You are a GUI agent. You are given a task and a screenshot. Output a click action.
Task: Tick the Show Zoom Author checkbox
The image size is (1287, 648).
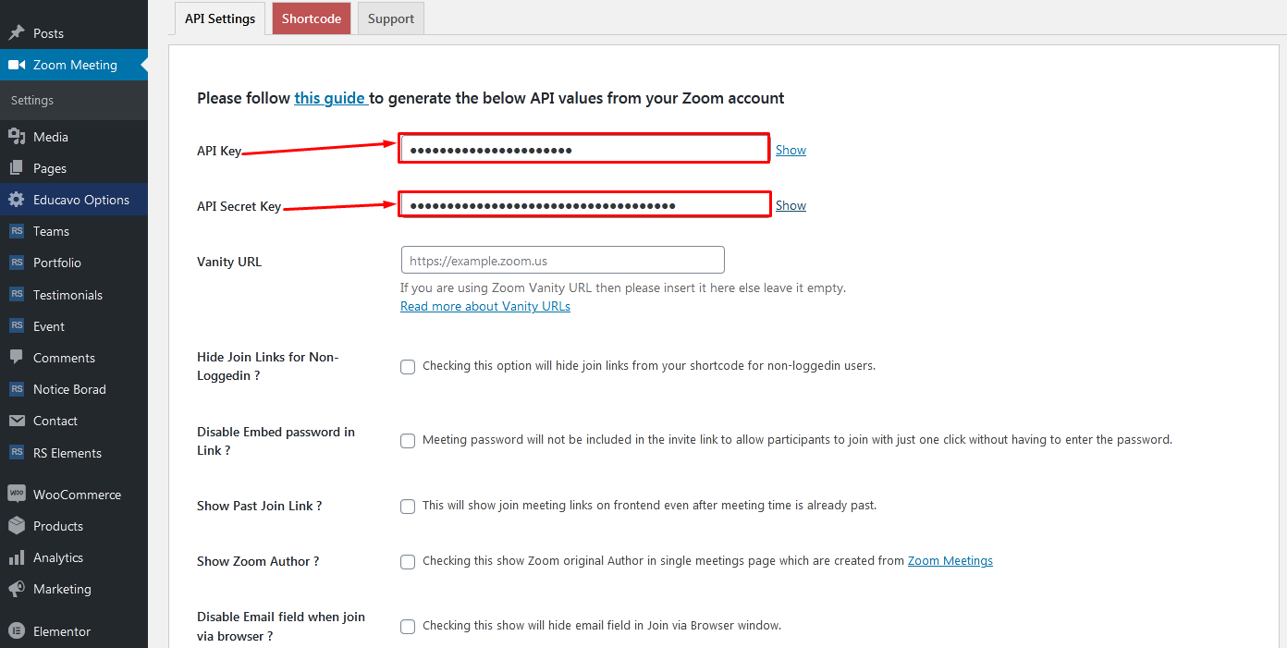[x=408, y=562]
